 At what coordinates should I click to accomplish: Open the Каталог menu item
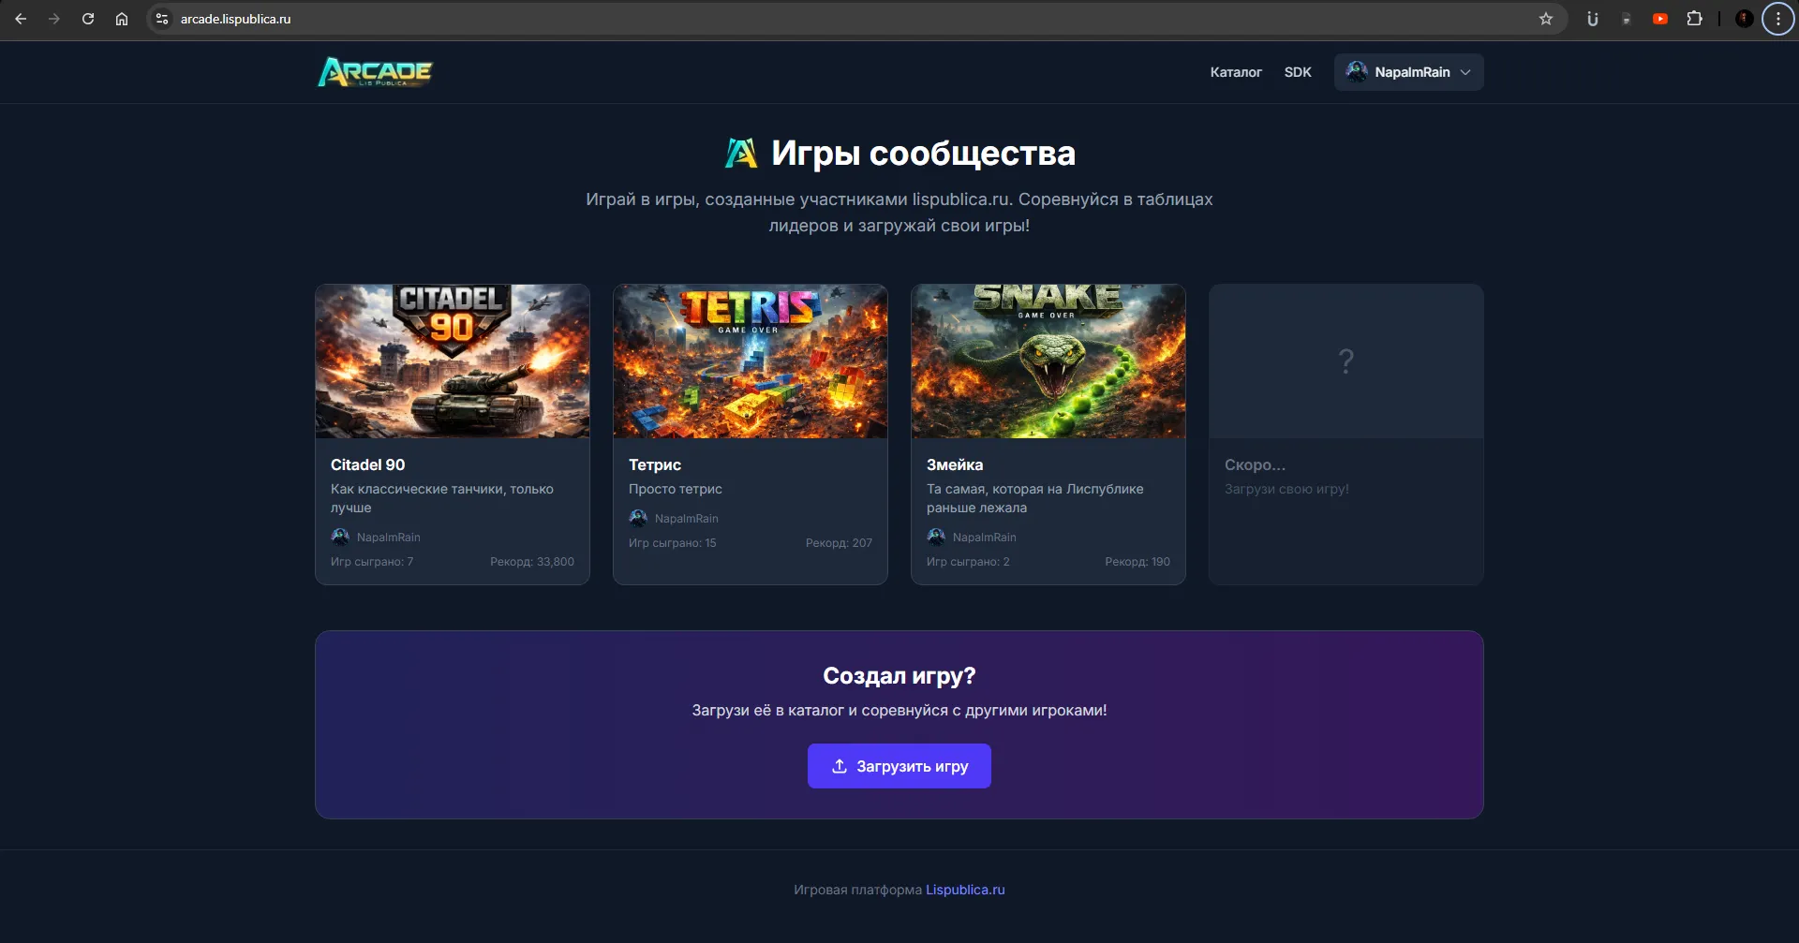(1235, 72)
